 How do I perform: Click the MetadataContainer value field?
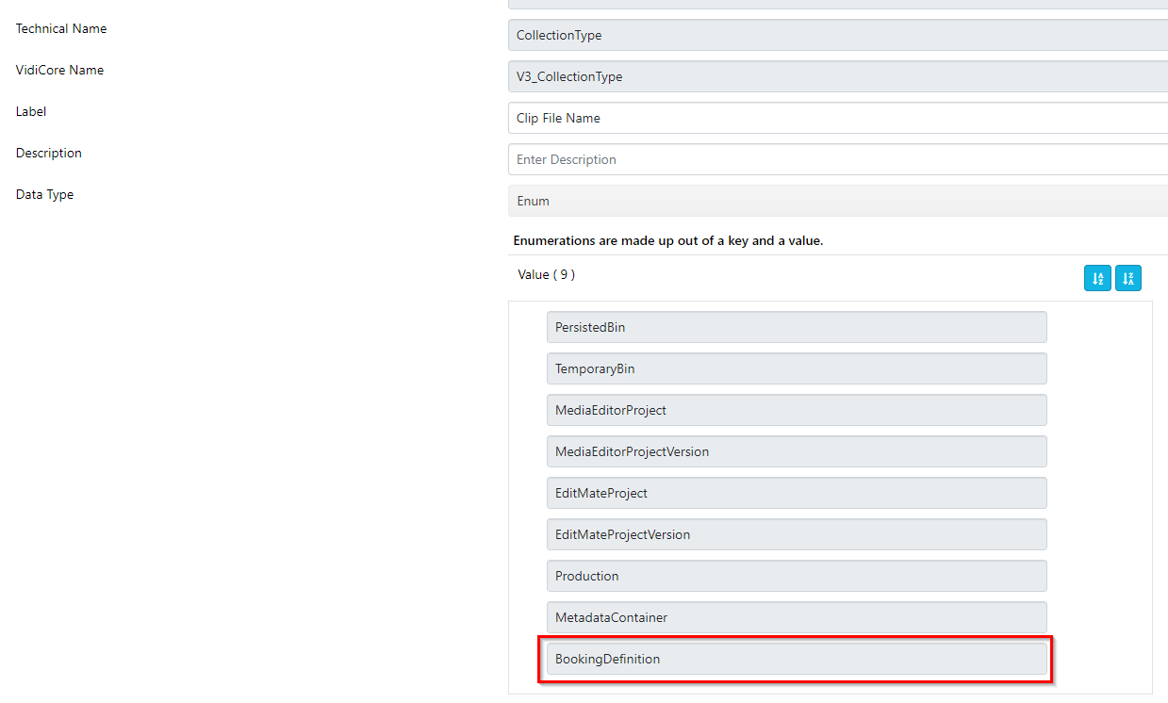(x=796, y=617)
